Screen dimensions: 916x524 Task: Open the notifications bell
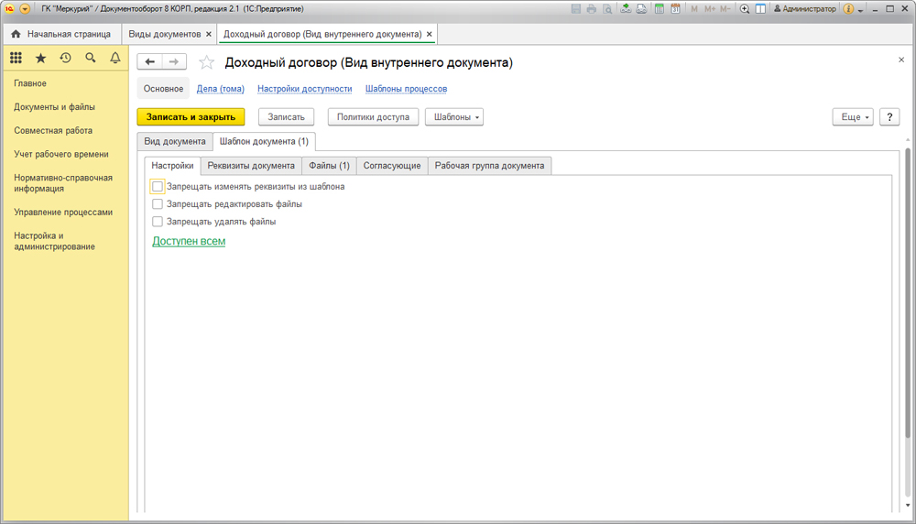115,58
